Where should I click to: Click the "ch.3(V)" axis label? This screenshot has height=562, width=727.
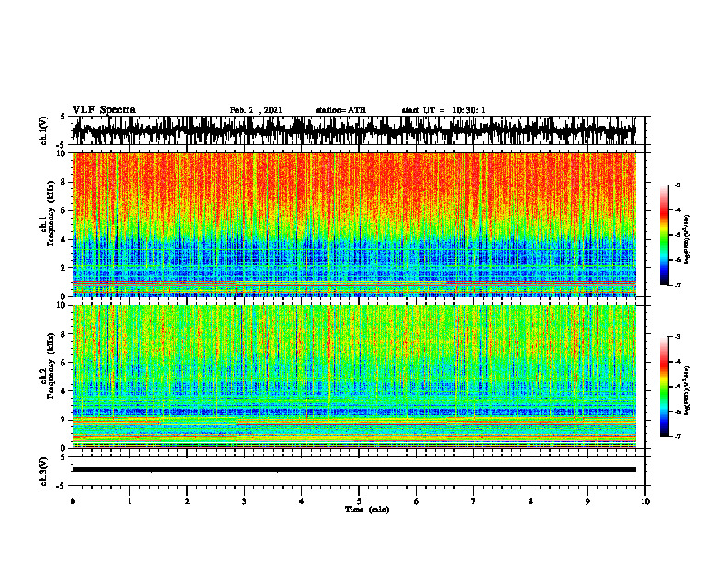pos(44,471)
